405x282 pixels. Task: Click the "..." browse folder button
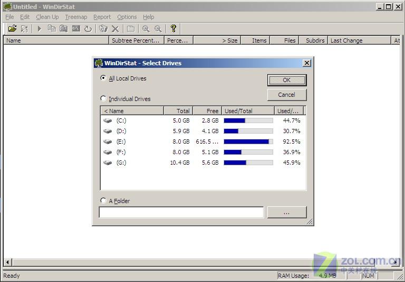(287, 212)
